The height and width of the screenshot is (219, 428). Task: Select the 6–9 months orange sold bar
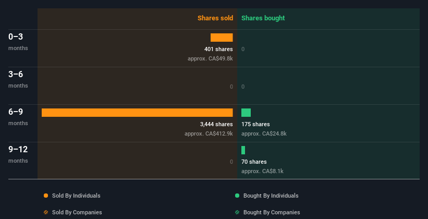pos(137,113)
